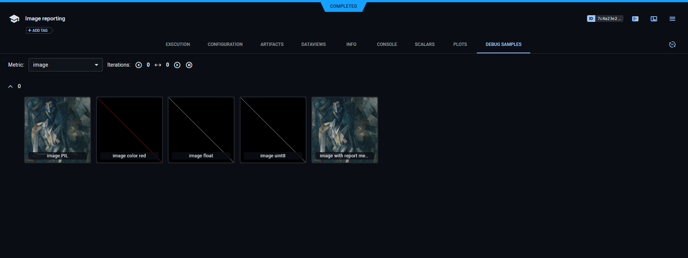Screen dimensions: 688x258
Task: Click the ADD TAG button
Action: 38,30
